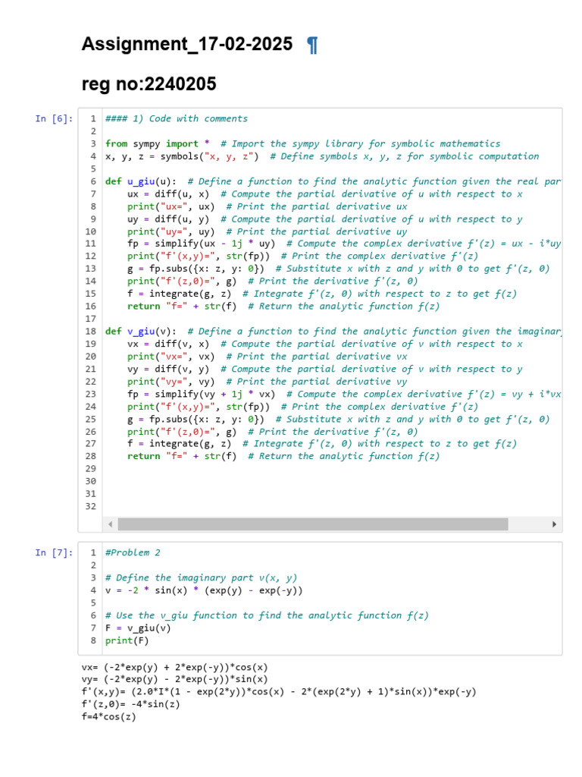The image size is (582, 777).
Task: Click the print("vy=", vy) line
Action: (x=268, y=382)
